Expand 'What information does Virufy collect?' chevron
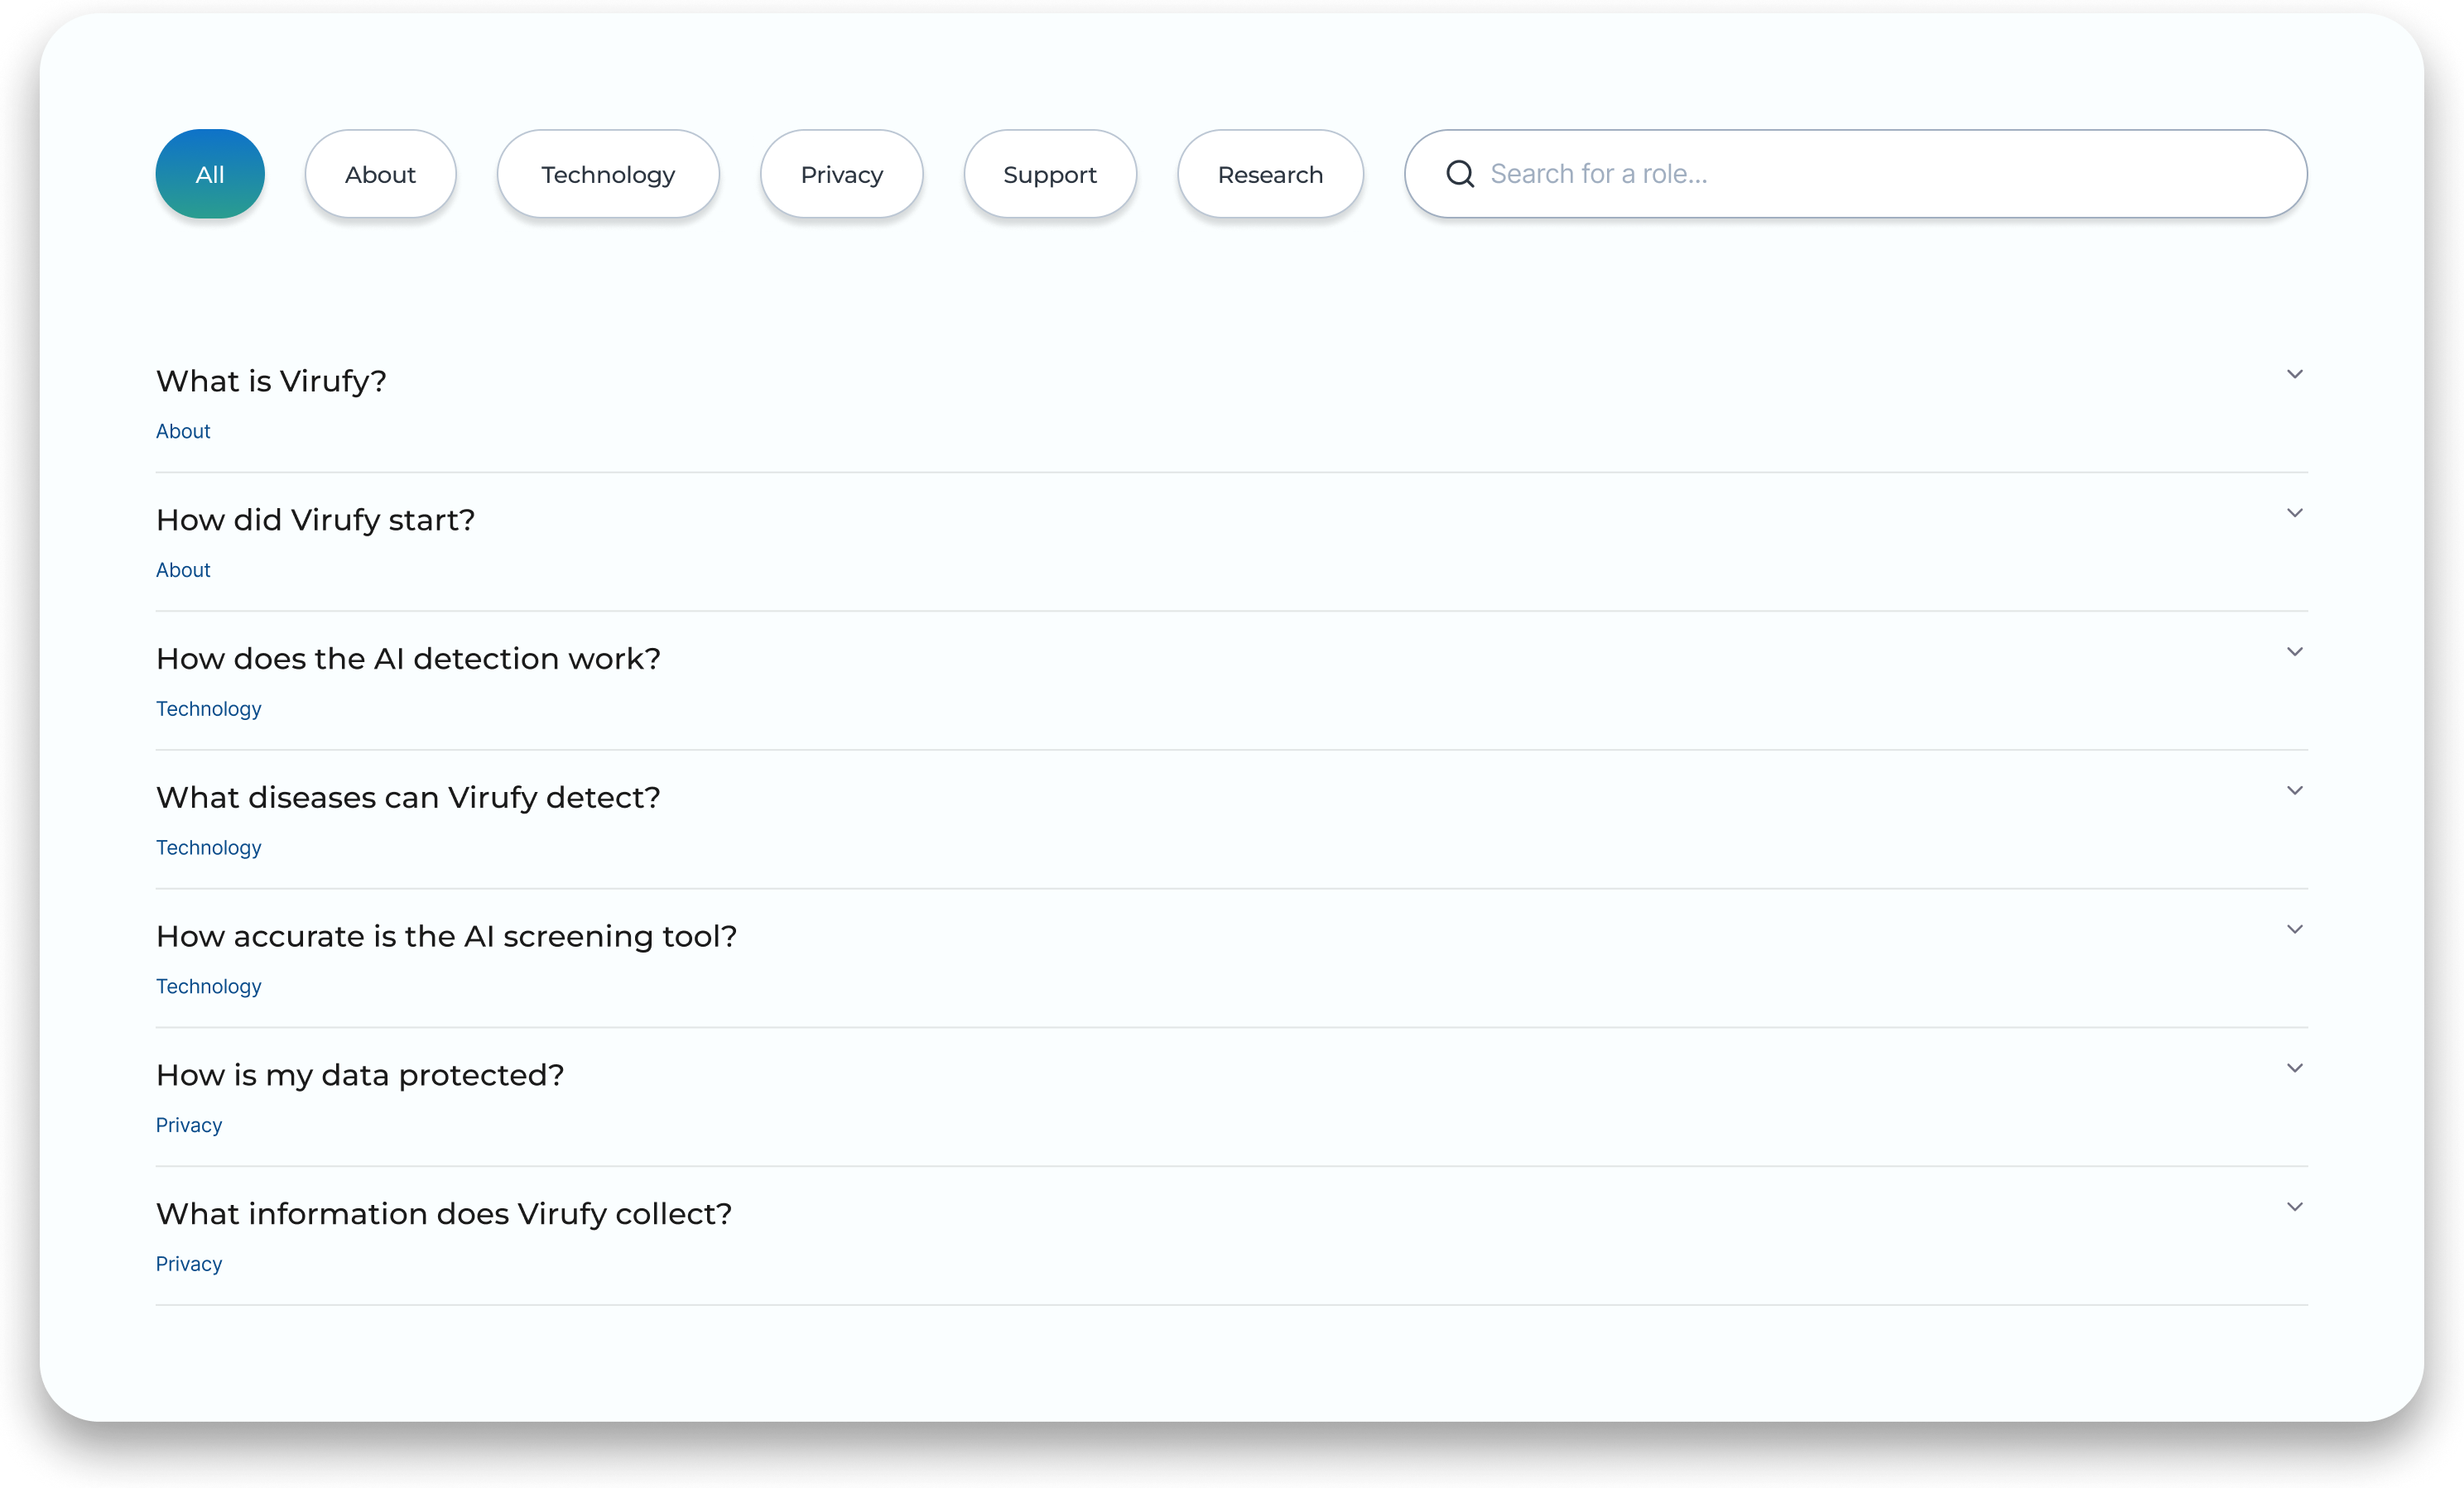Viewport: 2464px width, 1488px height. pyautogui.click(x=2294, y=1208)
